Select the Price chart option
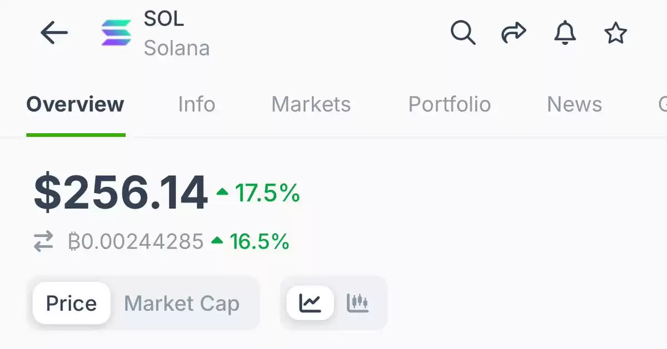Image resolution: width=667 pixels, height=349 pixels. pyautogui.click(x=71, y=303)
